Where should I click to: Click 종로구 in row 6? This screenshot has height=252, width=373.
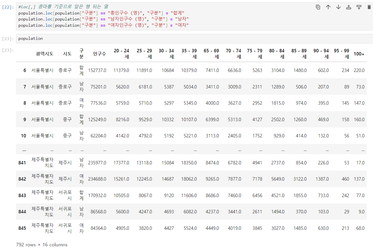click(65, 70)
